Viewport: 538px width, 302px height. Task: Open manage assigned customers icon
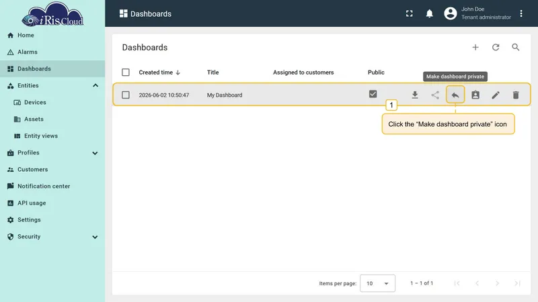[475, 95]
